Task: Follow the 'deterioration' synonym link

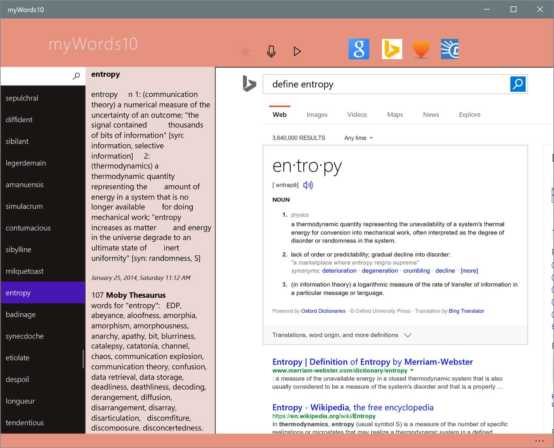Action: click(339, 271)
